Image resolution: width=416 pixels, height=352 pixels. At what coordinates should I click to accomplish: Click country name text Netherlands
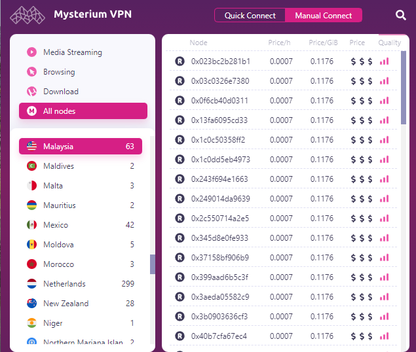[x=64, y=284]
